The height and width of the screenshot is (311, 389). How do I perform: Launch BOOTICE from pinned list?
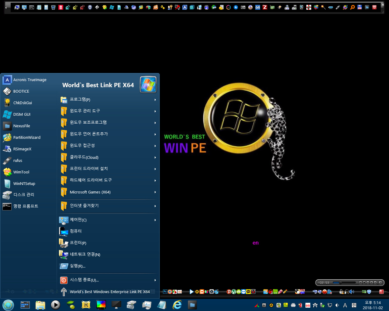click(29, 91)
